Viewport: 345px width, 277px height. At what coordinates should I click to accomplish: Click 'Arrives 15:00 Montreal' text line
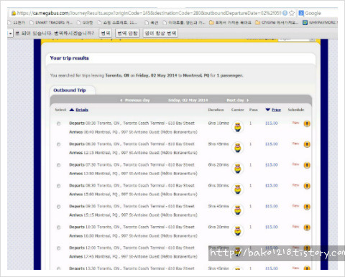[x=133, y=194]
